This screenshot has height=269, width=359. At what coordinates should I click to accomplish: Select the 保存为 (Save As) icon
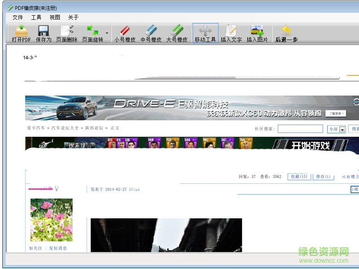[x=43, y=32]
